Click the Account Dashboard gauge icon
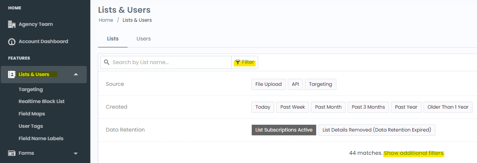Viewport: 477px width, 163px height. coord(12,41)
